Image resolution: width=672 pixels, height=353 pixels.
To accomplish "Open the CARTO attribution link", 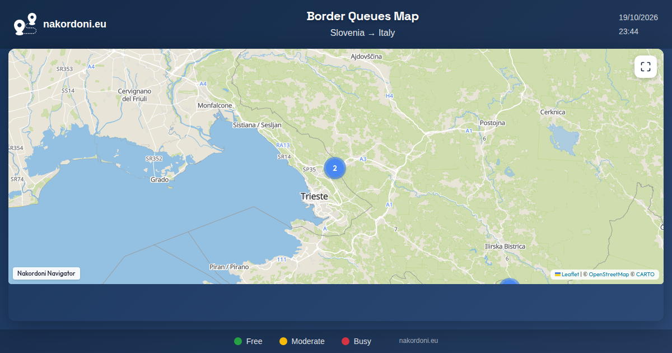I will (x=645, y=275).
